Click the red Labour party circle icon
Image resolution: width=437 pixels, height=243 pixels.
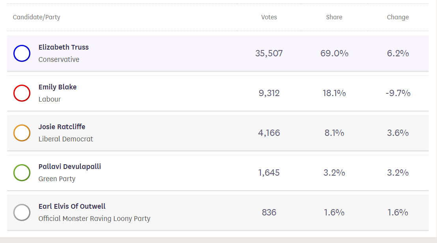point(22,93)
